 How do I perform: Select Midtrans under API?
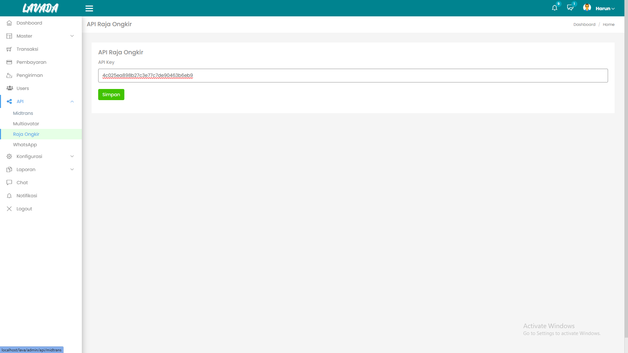(23, 113)
